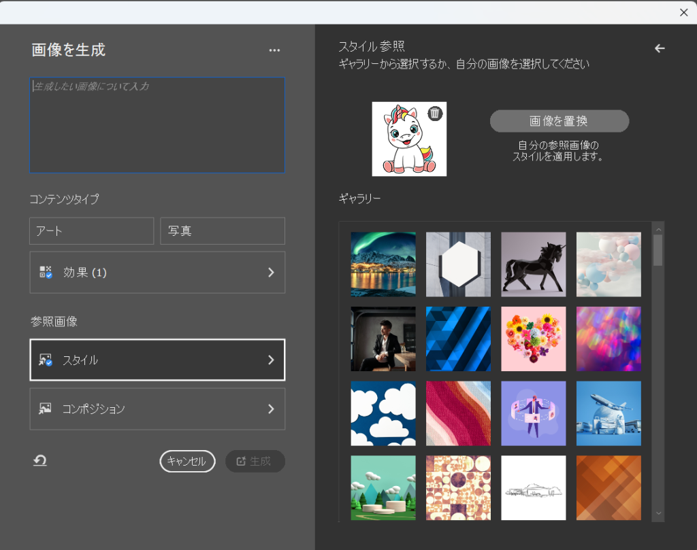The image size is (697, 550).
Task: Click the back arrow in Style Reference panel
Action: click(659, 48)
